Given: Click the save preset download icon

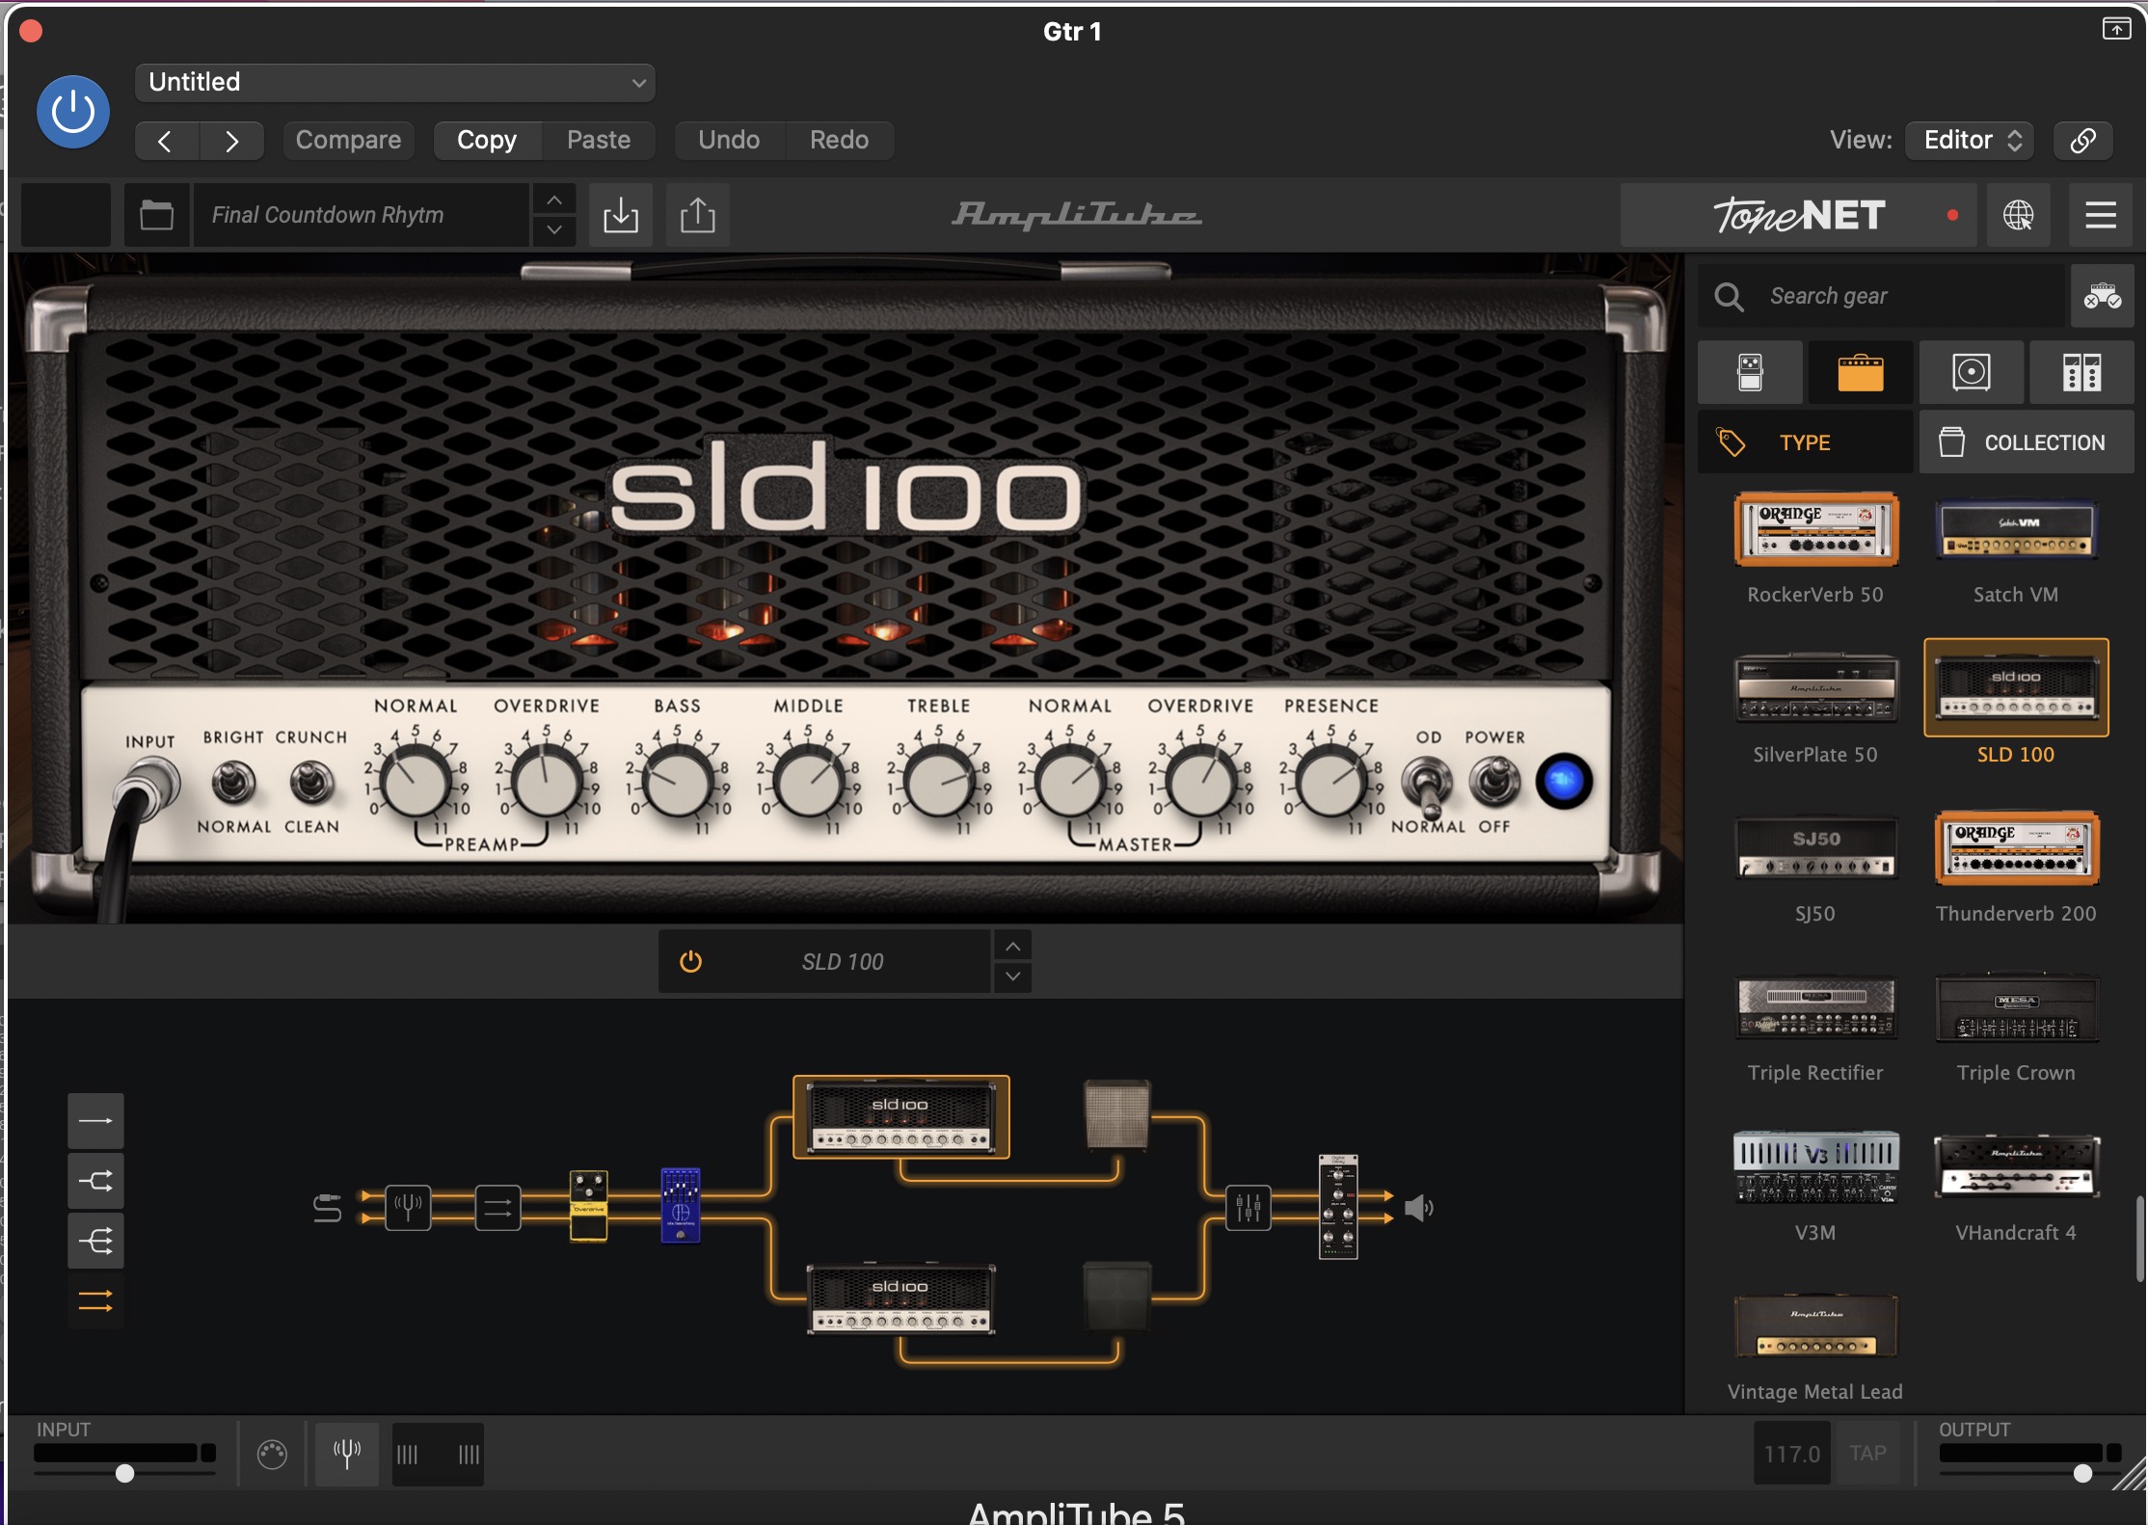Looking at the screenshot, I should [621, 215].
